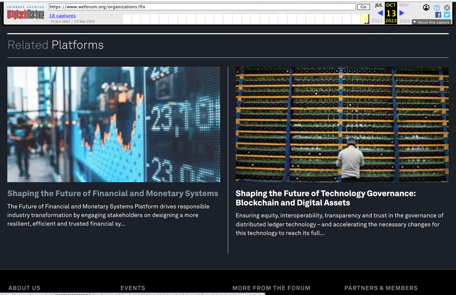The image size is (456, 295).
Task: Go to next capture arrow
Action: 402,13
